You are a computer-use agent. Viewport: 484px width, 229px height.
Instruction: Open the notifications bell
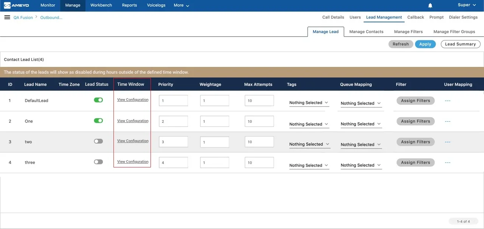(x=430, y=6)
